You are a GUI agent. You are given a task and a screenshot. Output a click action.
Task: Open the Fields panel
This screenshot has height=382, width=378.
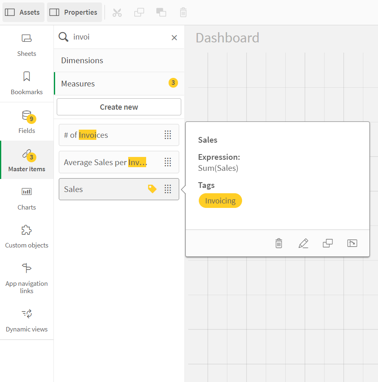(x=27, y=122)
